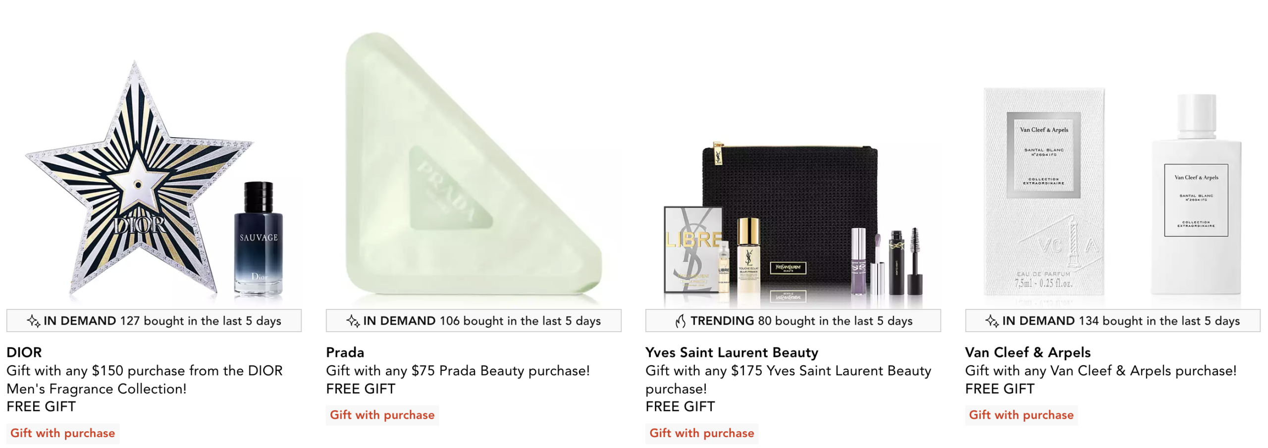Screen dimensions: 1268x448
Task: Open the $75 Prada Beauty purchase gift description
Action: click(458, 371)
